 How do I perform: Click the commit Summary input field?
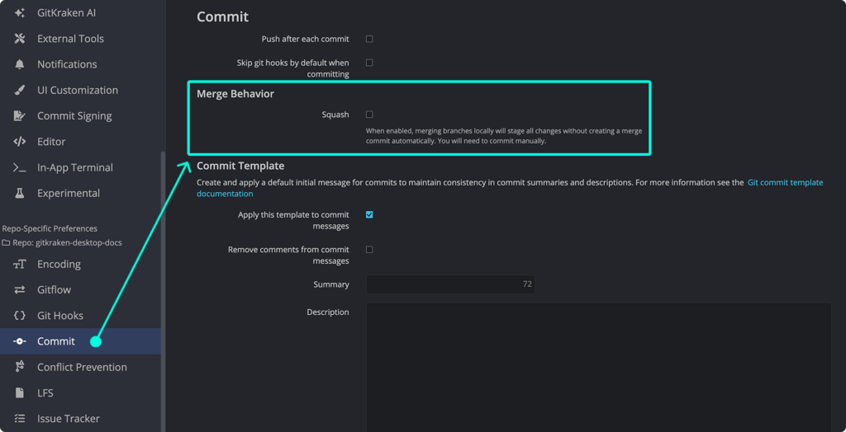(450, 284)
